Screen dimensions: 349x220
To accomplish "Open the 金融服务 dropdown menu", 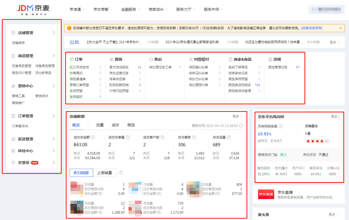I will pyautogui.click(x=131, y=9).
